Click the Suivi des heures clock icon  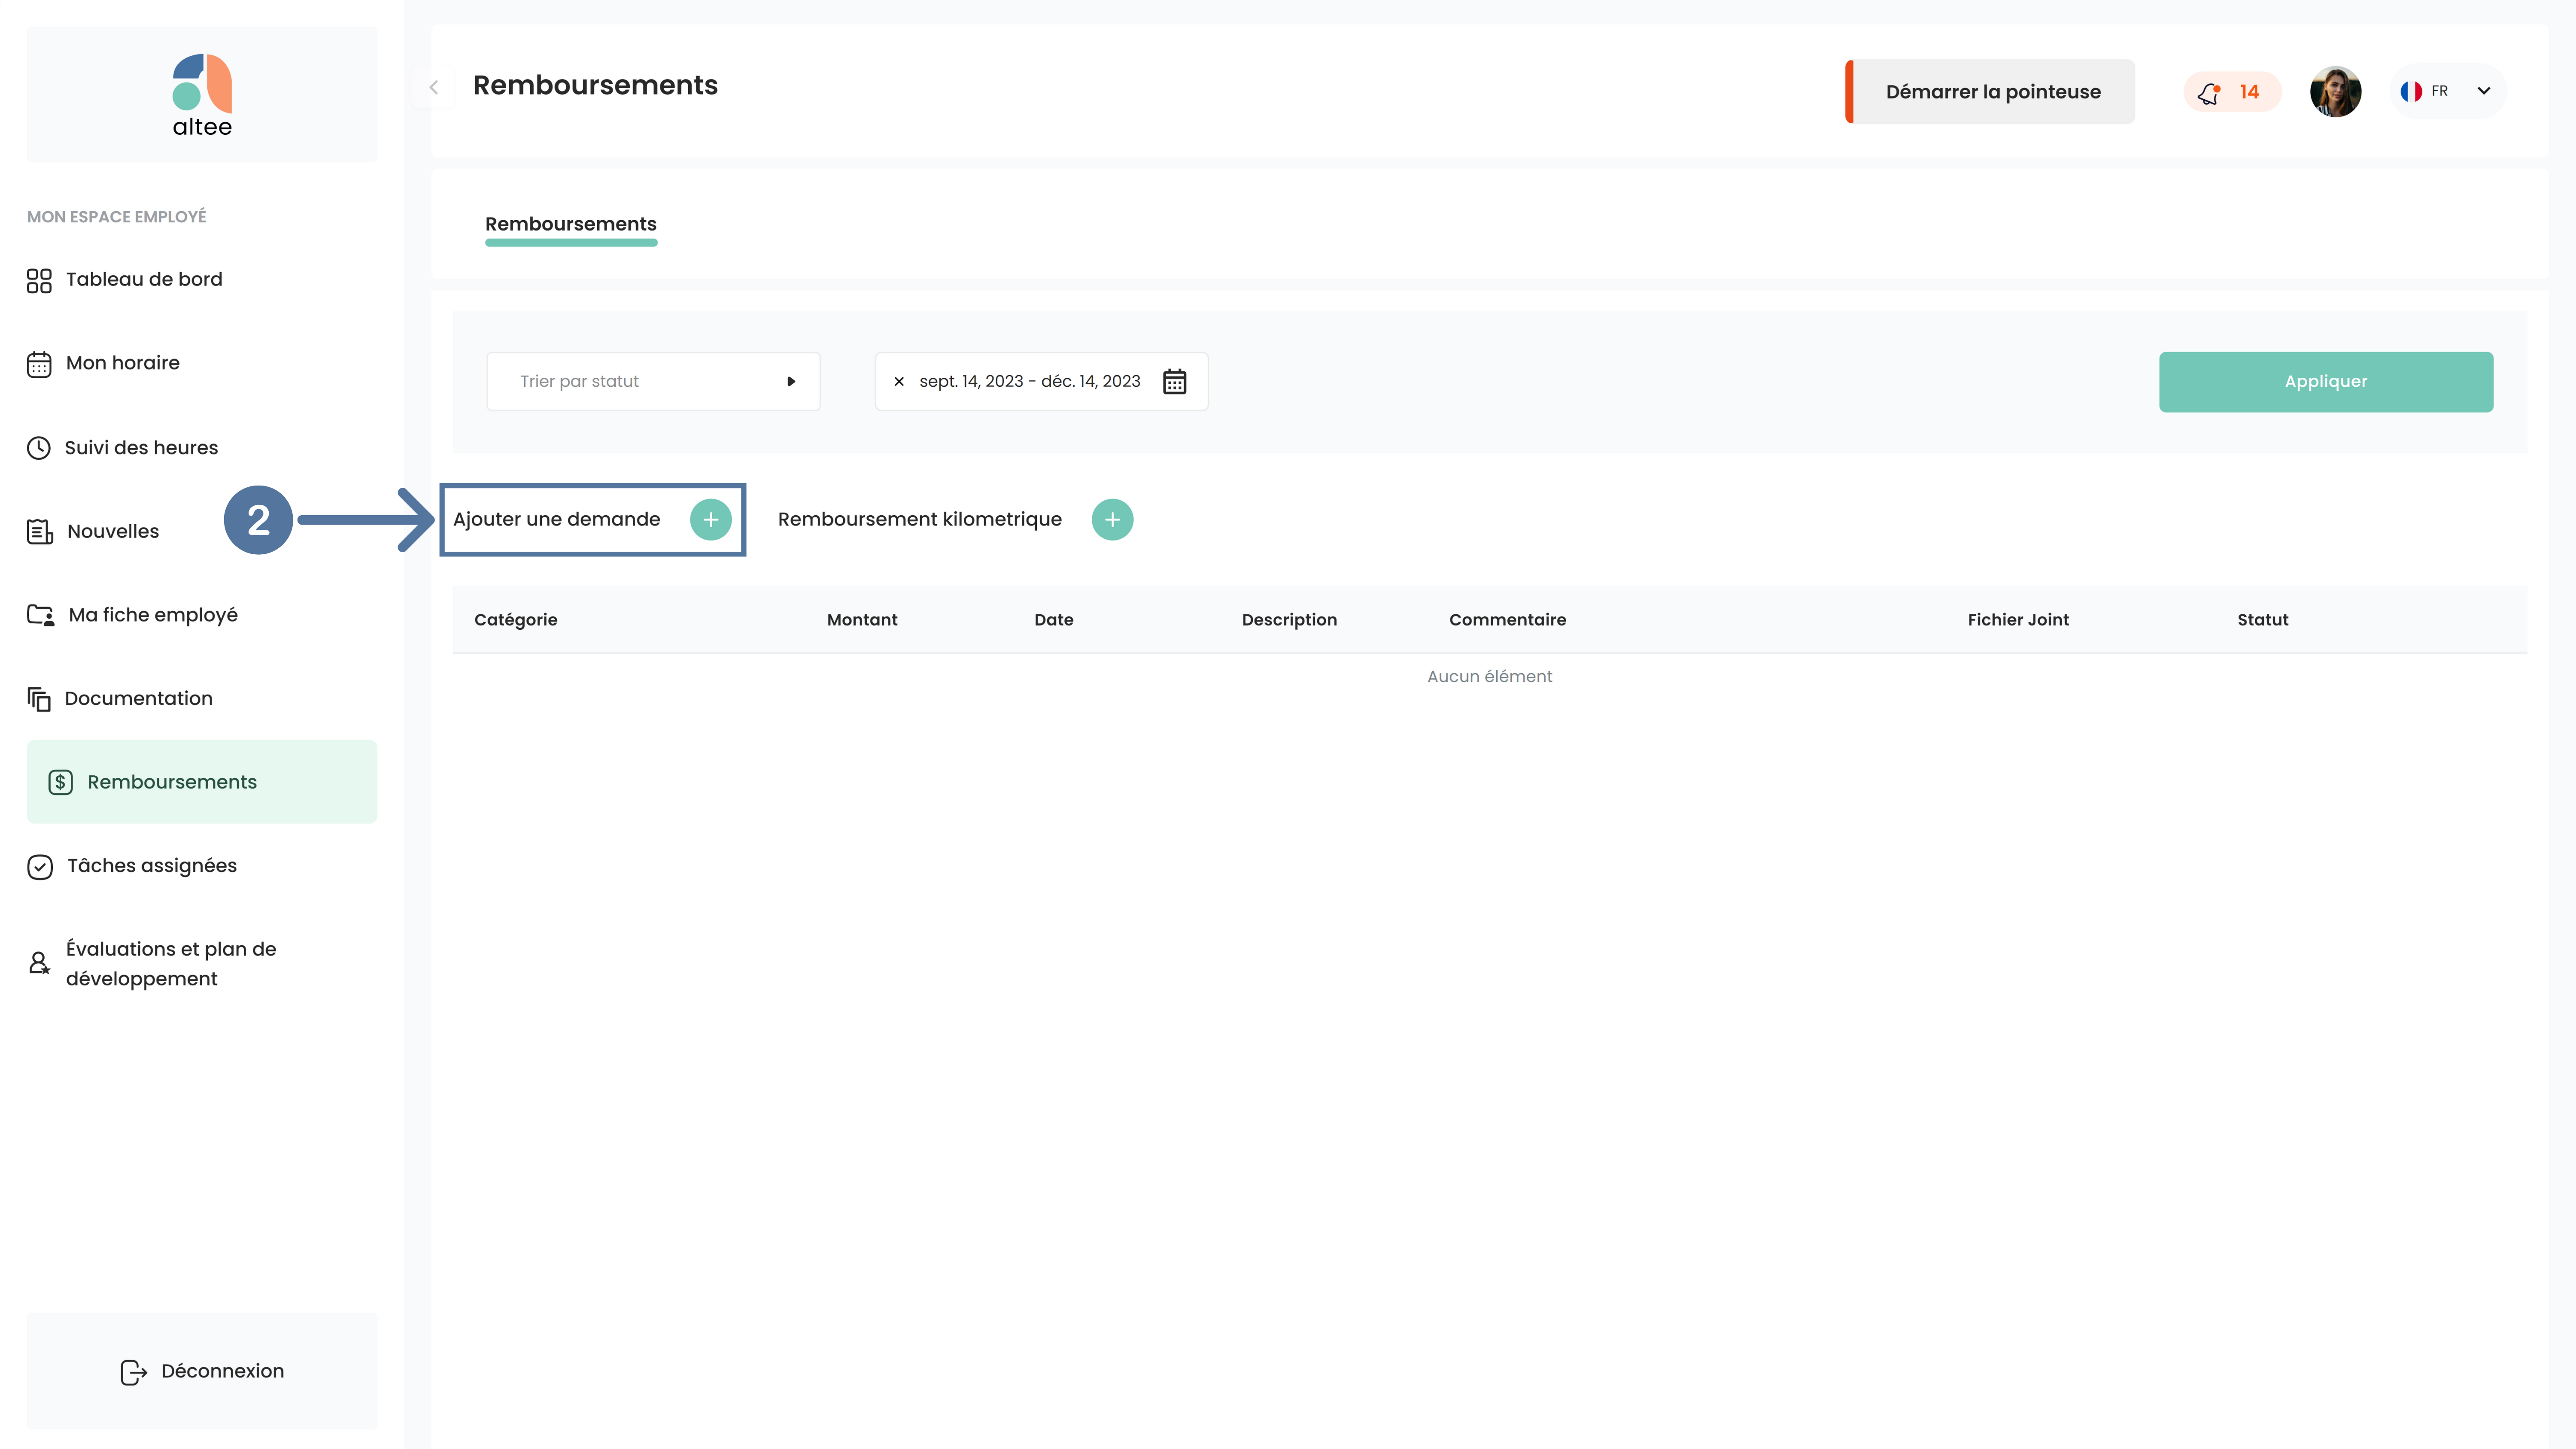[x=39, y=448]
